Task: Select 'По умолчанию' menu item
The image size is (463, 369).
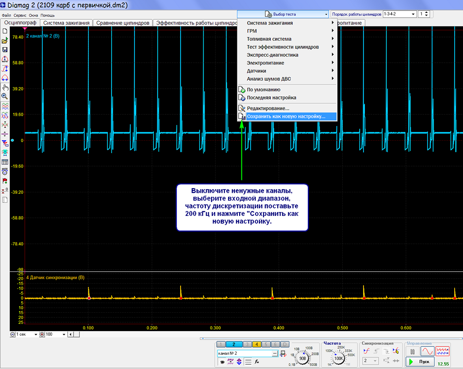Action: [287, 89]
